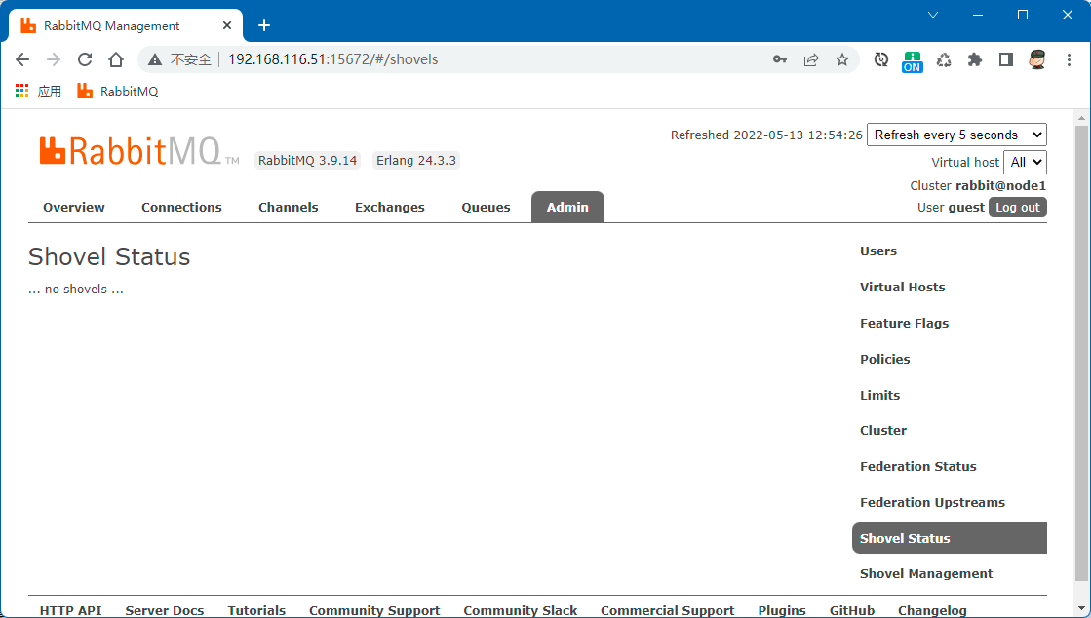Switch to the Overview tab

pyautogui.click(x=74, y=207)
